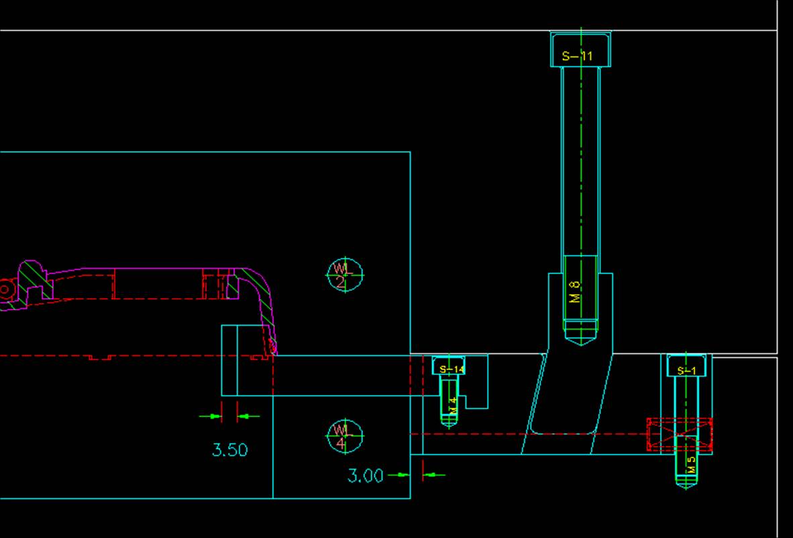Select the 3.50 dimension text
Screen dimensions: 793x538
(230, 450)
